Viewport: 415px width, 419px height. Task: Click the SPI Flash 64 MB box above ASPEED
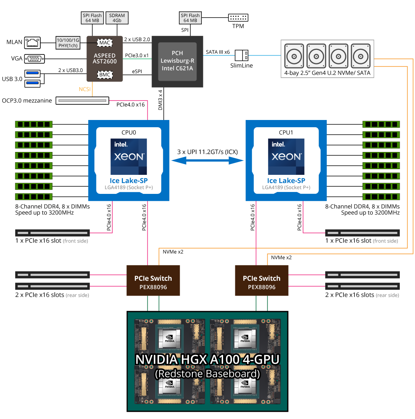click(x=92, y=18)
